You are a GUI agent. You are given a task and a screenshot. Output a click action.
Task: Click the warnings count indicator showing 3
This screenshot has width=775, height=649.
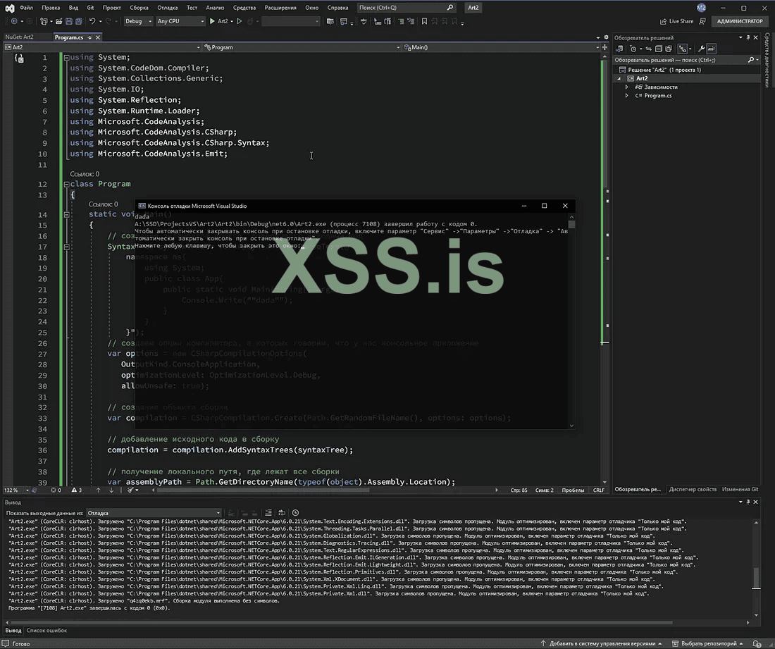coord(77,490)
